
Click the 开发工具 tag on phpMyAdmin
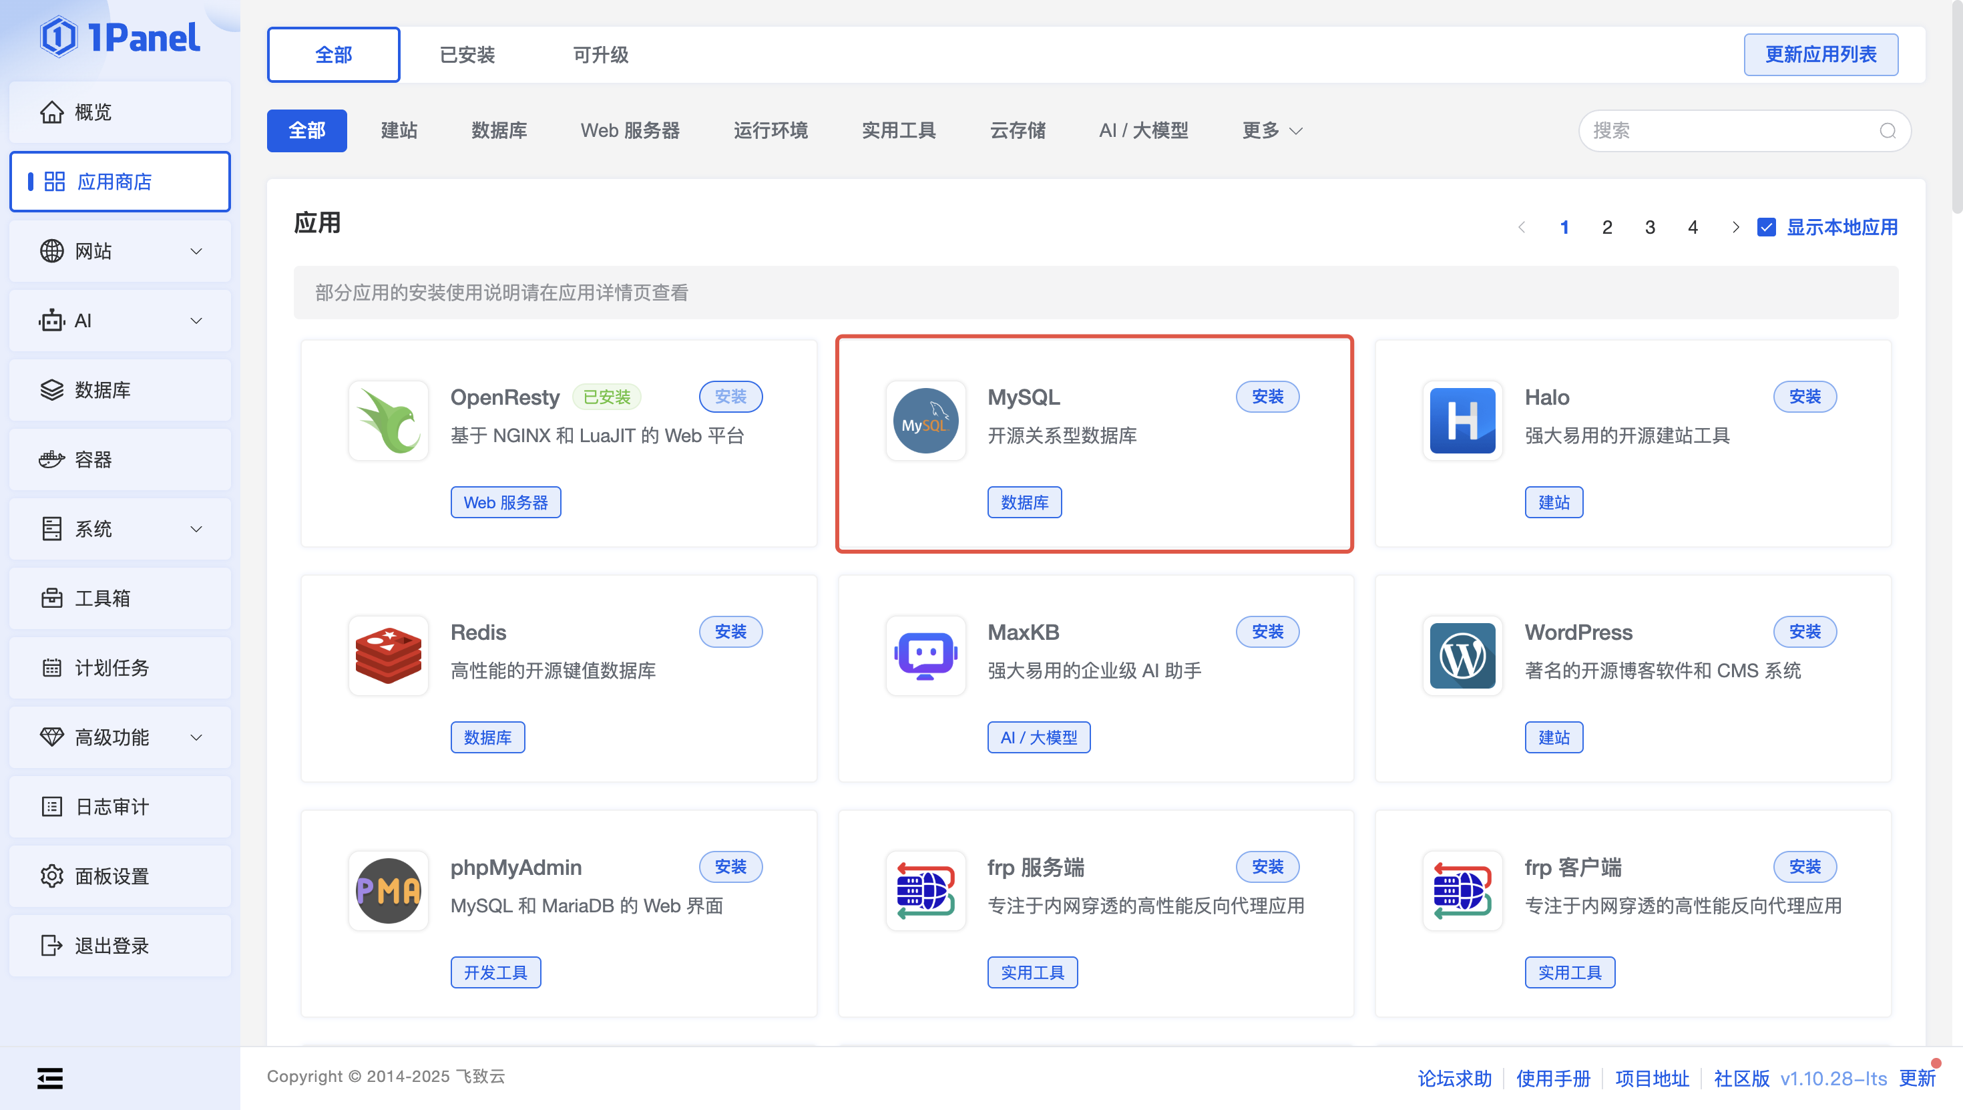pyautogui.click(x=495, y=972)
